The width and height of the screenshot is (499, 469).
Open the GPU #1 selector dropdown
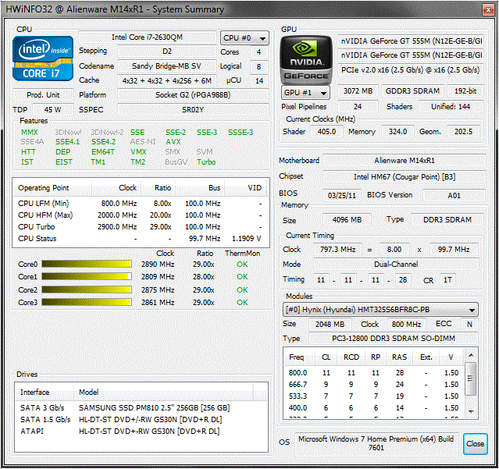[305, 93]
